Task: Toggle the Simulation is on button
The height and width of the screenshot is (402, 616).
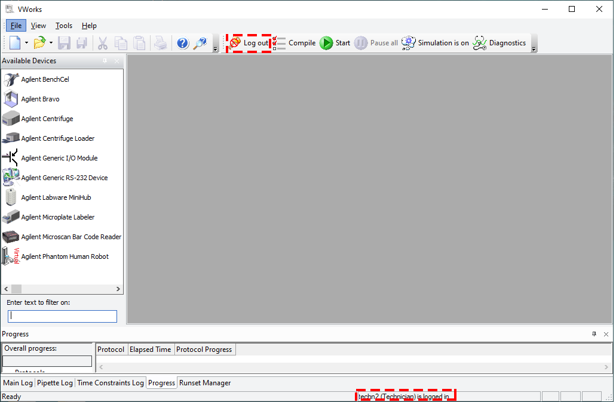Action: (x=436, y=43)
